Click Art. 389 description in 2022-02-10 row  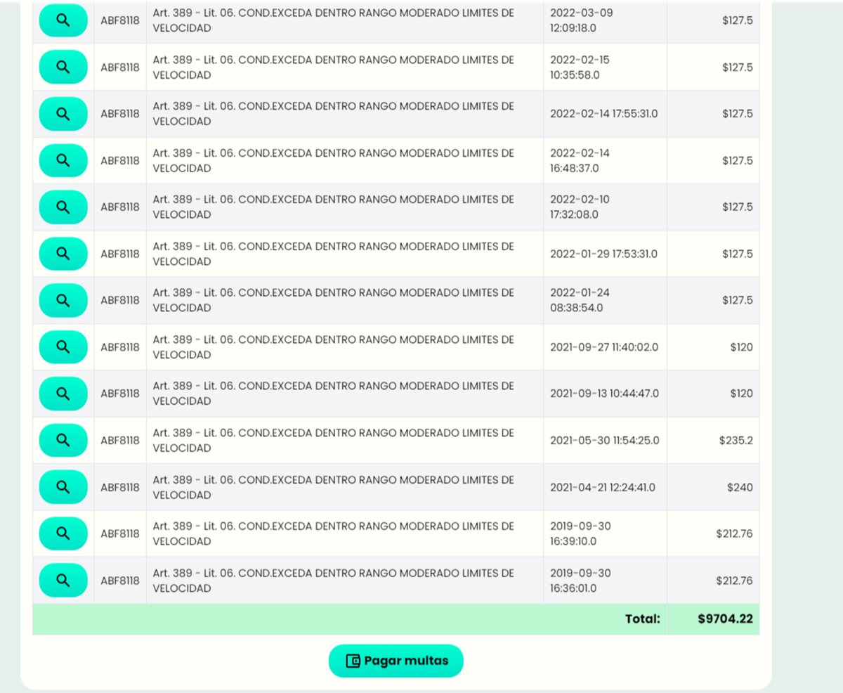click(334, 207)
